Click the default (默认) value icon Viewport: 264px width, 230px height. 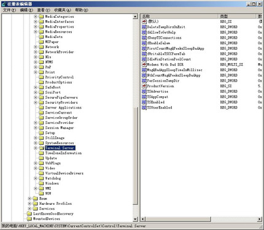(144, 21)
